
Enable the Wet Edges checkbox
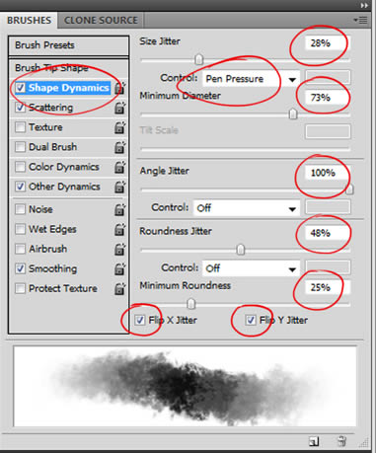(21, 229)
